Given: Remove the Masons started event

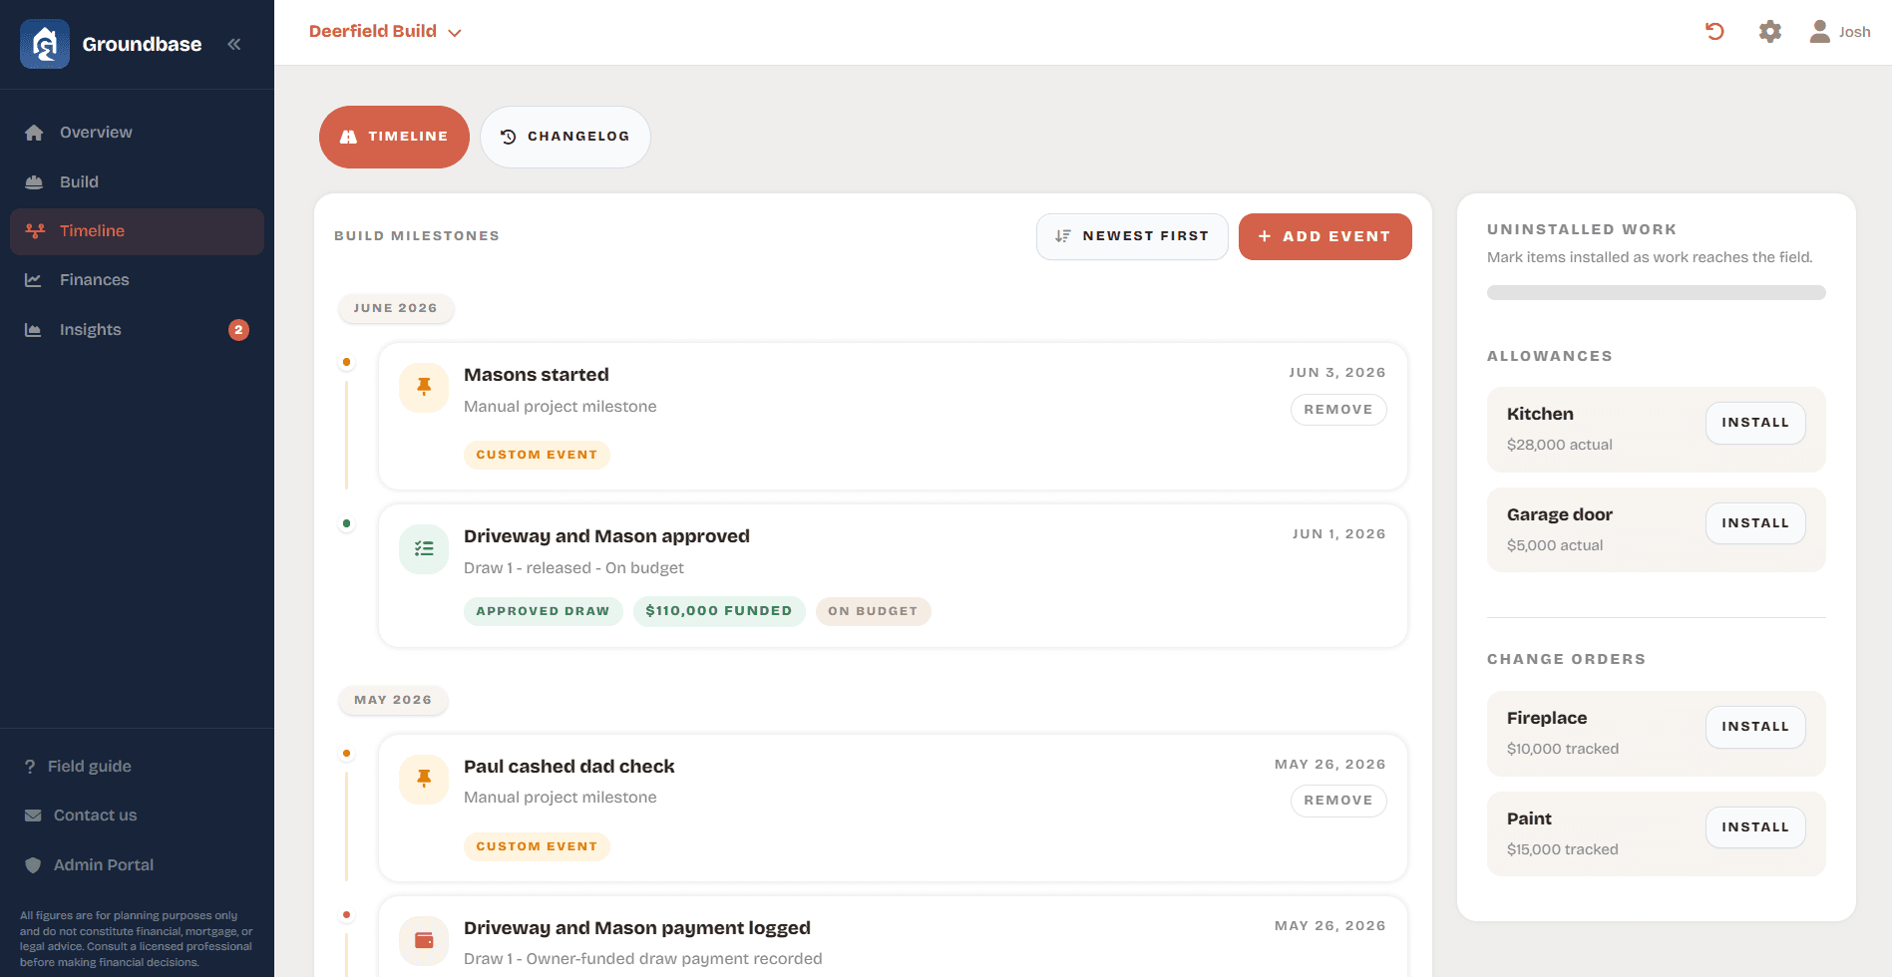Looking at the screenshot, I should pos(1338,410).
